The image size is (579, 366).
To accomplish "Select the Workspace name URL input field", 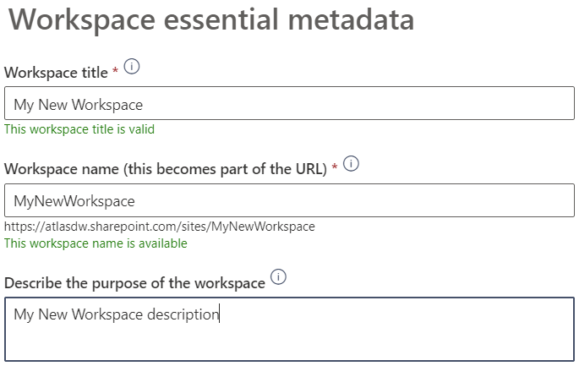I will 289,200.
